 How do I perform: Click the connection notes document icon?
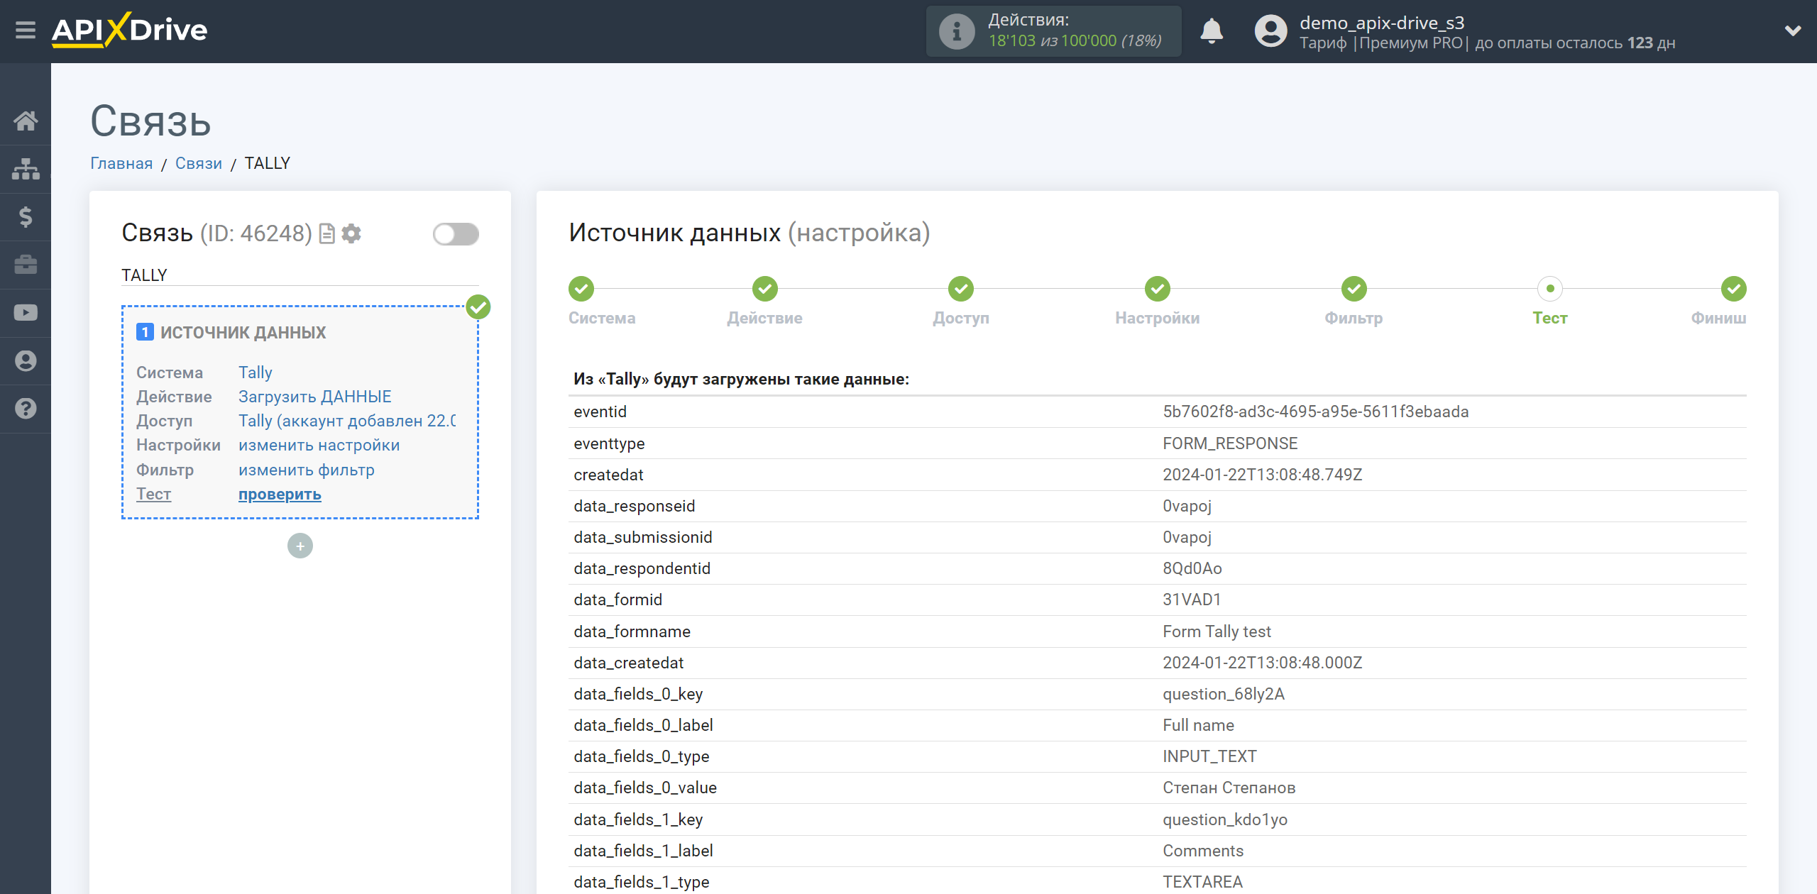[327, 233]
